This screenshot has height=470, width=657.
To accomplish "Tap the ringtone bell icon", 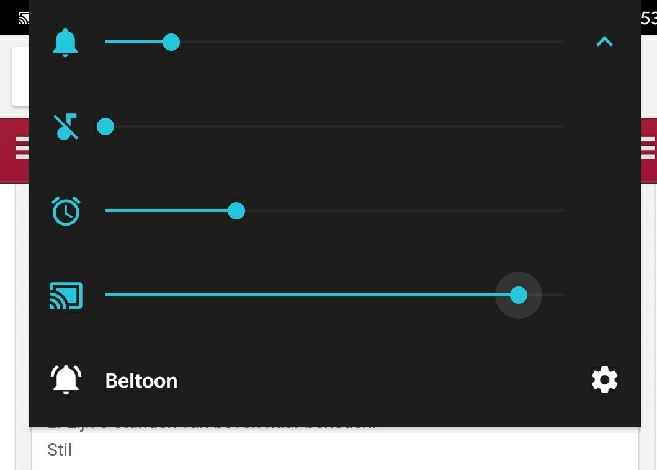I will [65, 42].
